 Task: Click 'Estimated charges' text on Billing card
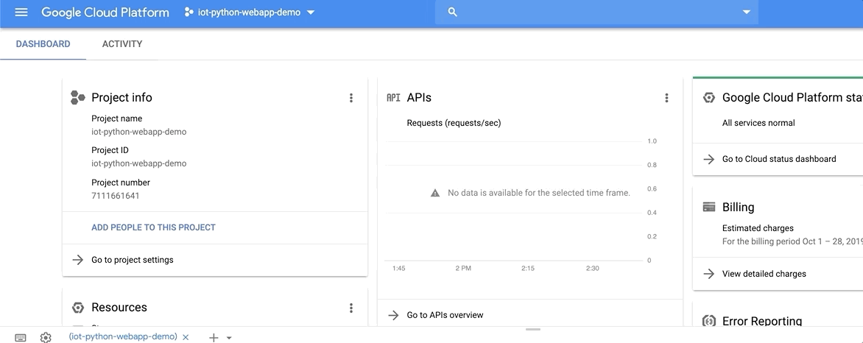coord(758,228)
